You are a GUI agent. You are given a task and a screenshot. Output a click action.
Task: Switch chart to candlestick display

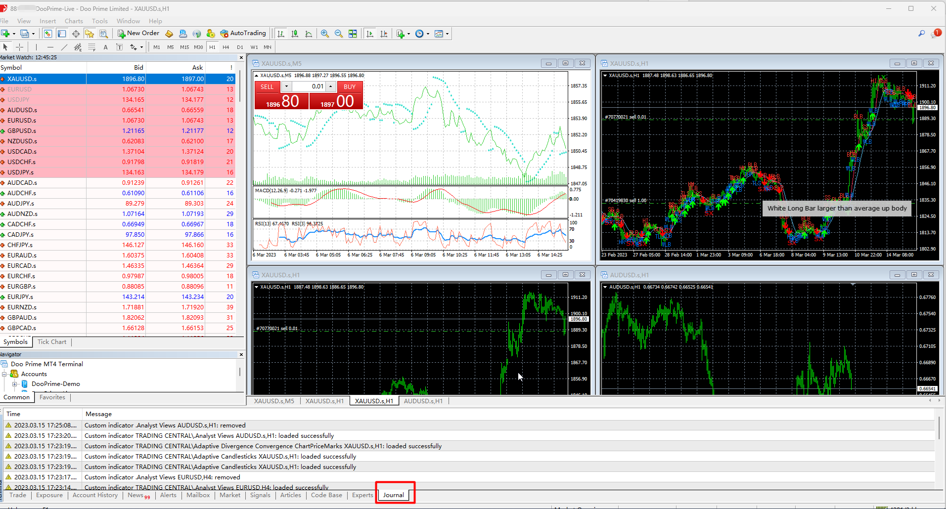tap(295, 34)
